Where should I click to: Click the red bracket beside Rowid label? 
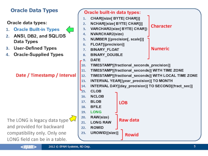point(122,135)
